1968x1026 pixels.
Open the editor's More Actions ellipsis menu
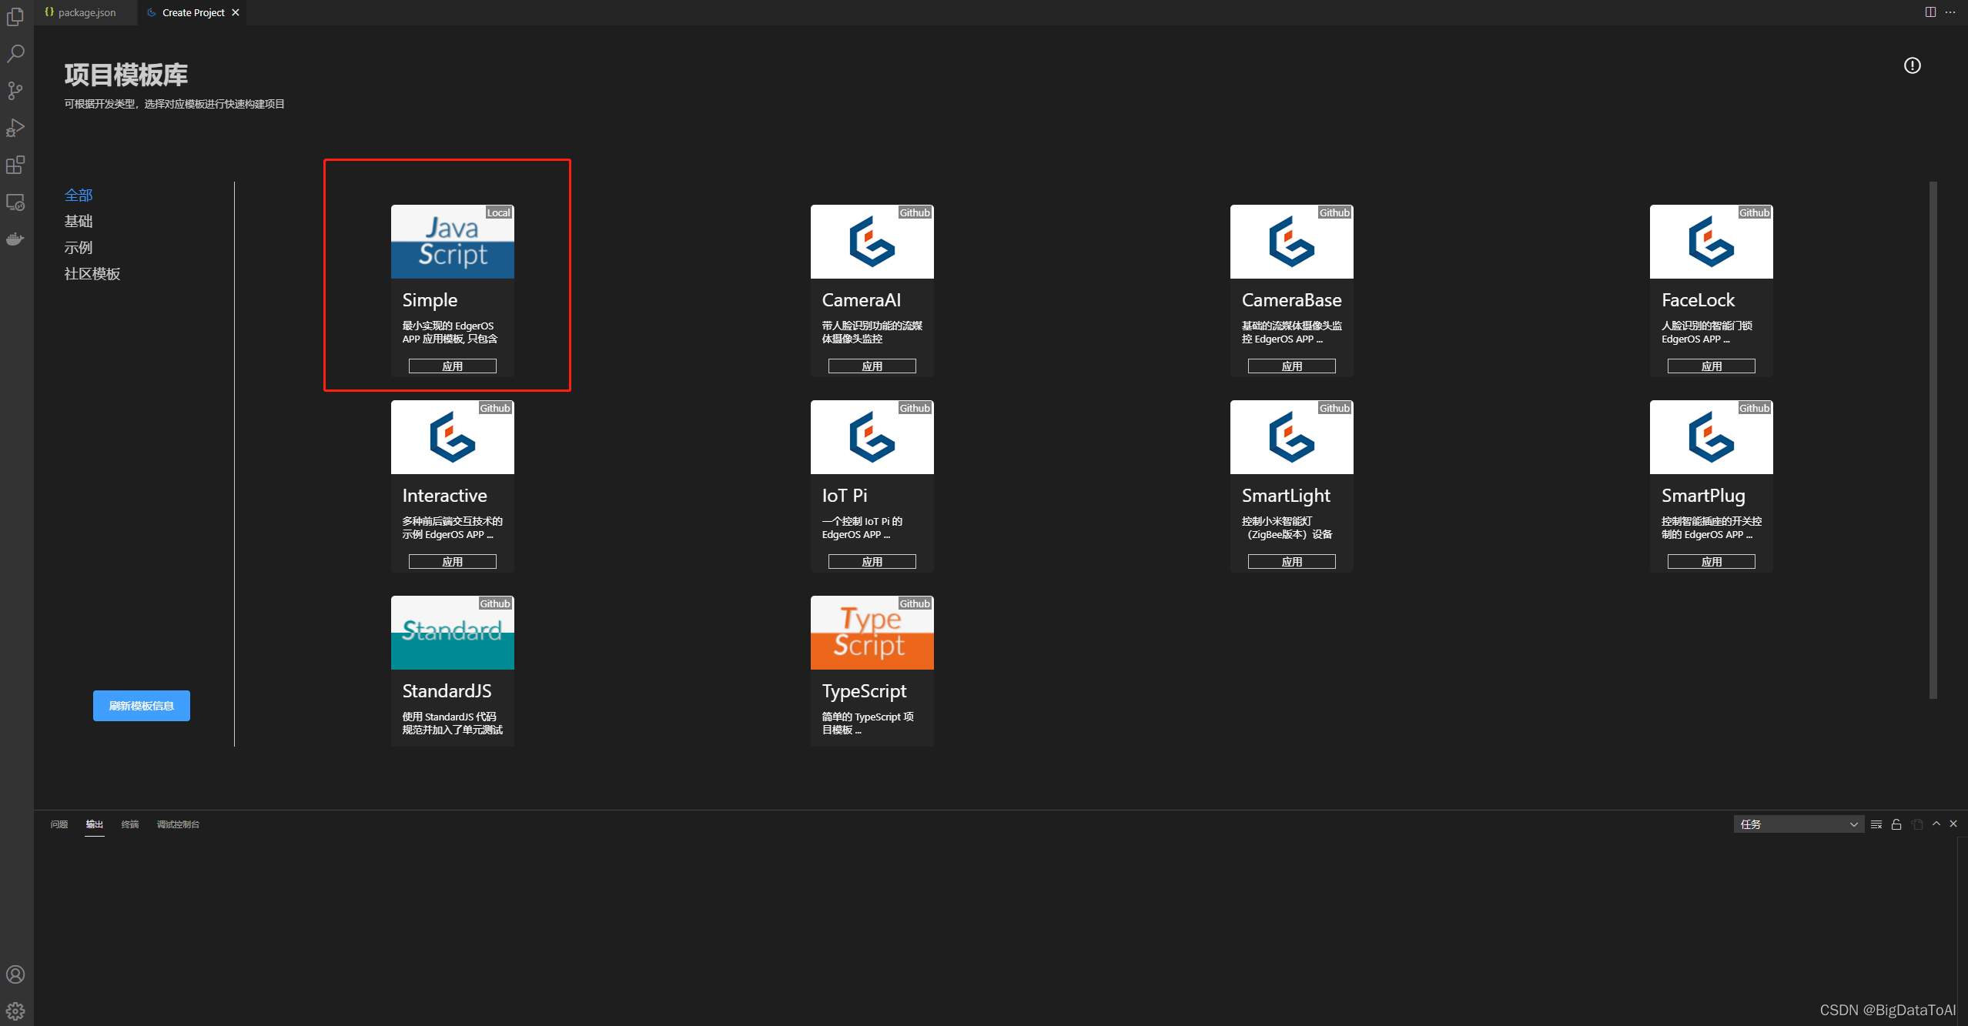pyautogui.click(x=1950, y=12)
